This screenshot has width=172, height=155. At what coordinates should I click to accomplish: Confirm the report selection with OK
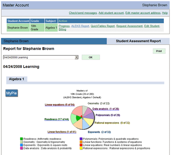pyautogui.click(x=91, y=57)
